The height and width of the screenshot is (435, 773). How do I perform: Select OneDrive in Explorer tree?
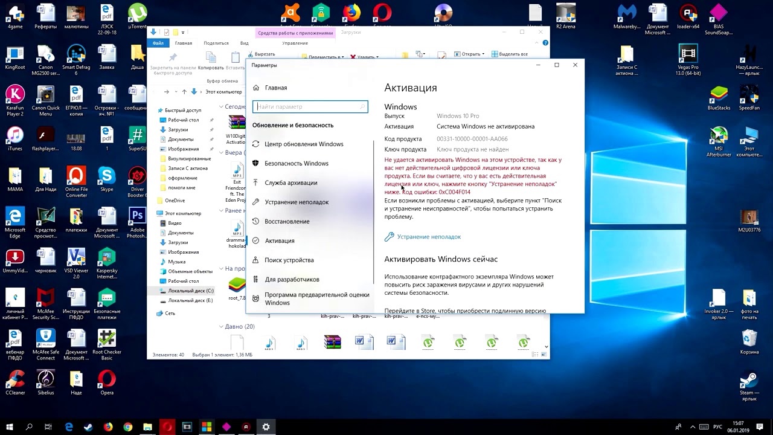tap(170, 200)
